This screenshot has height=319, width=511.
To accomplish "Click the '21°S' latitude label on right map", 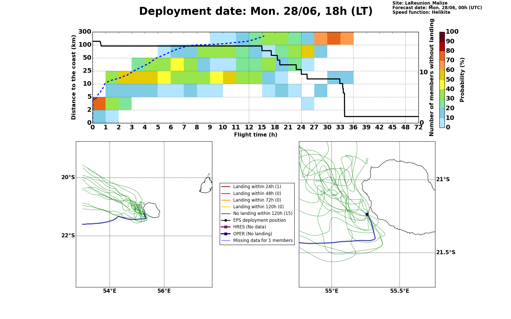I will (443, 179).
